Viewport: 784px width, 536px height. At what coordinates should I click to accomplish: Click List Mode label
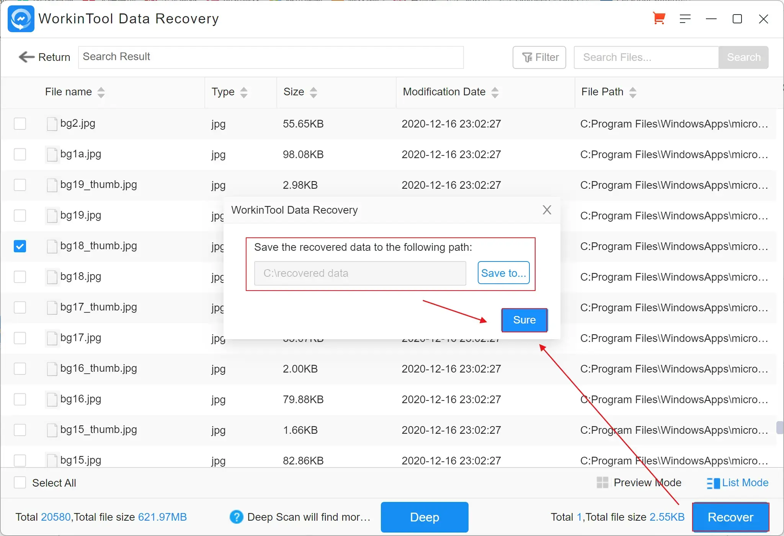745,483
